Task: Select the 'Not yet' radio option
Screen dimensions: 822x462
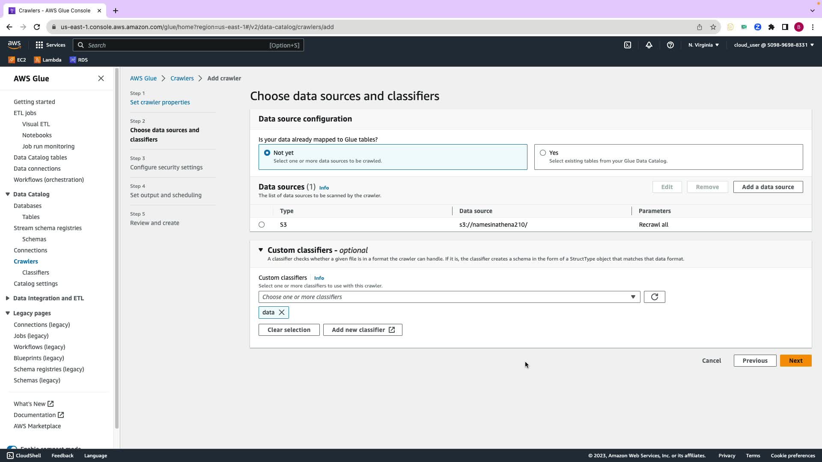Action: (267, 153)
